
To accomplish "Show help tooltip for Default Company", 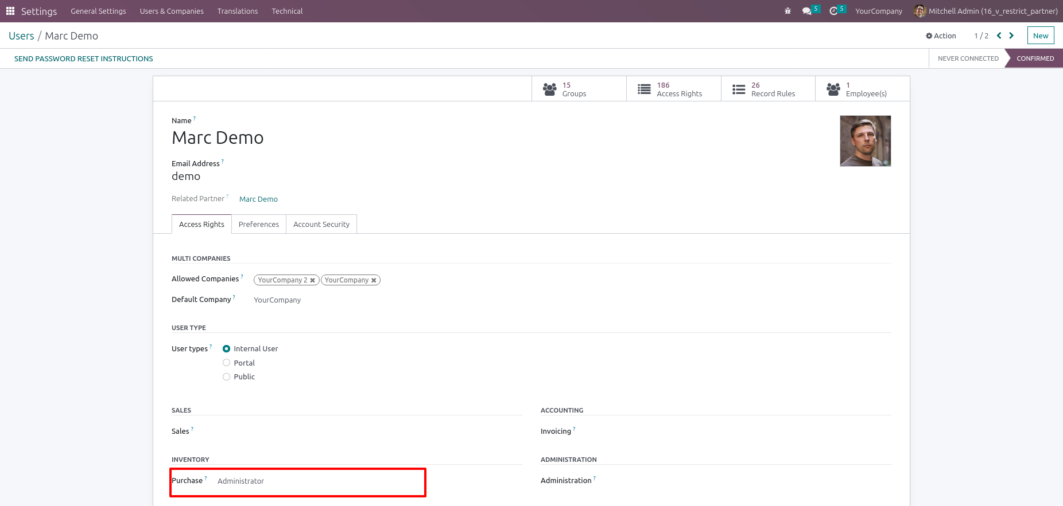I will point(234,297).
